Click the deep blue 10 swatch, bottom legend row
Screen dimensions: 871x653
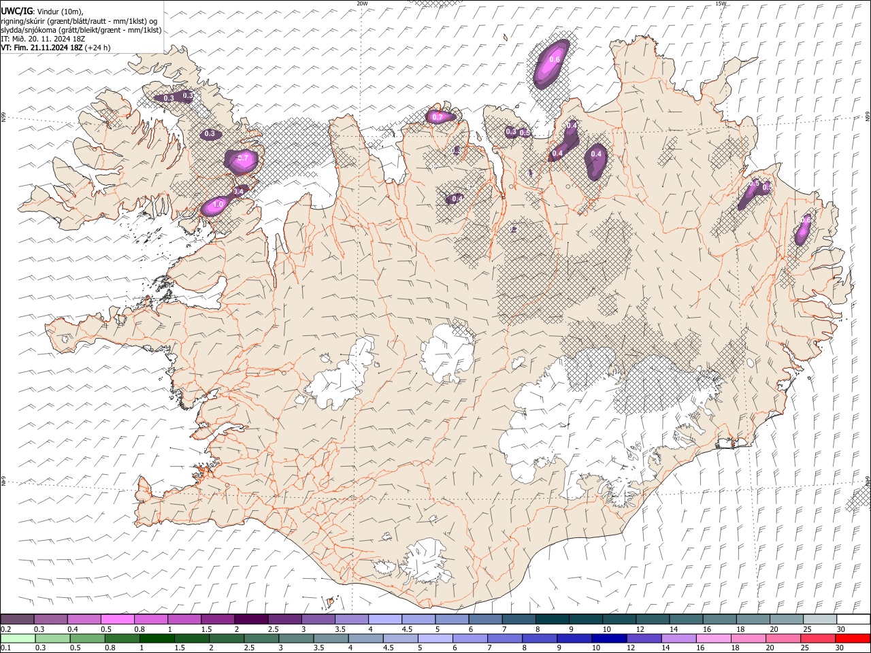coord(609,638)
